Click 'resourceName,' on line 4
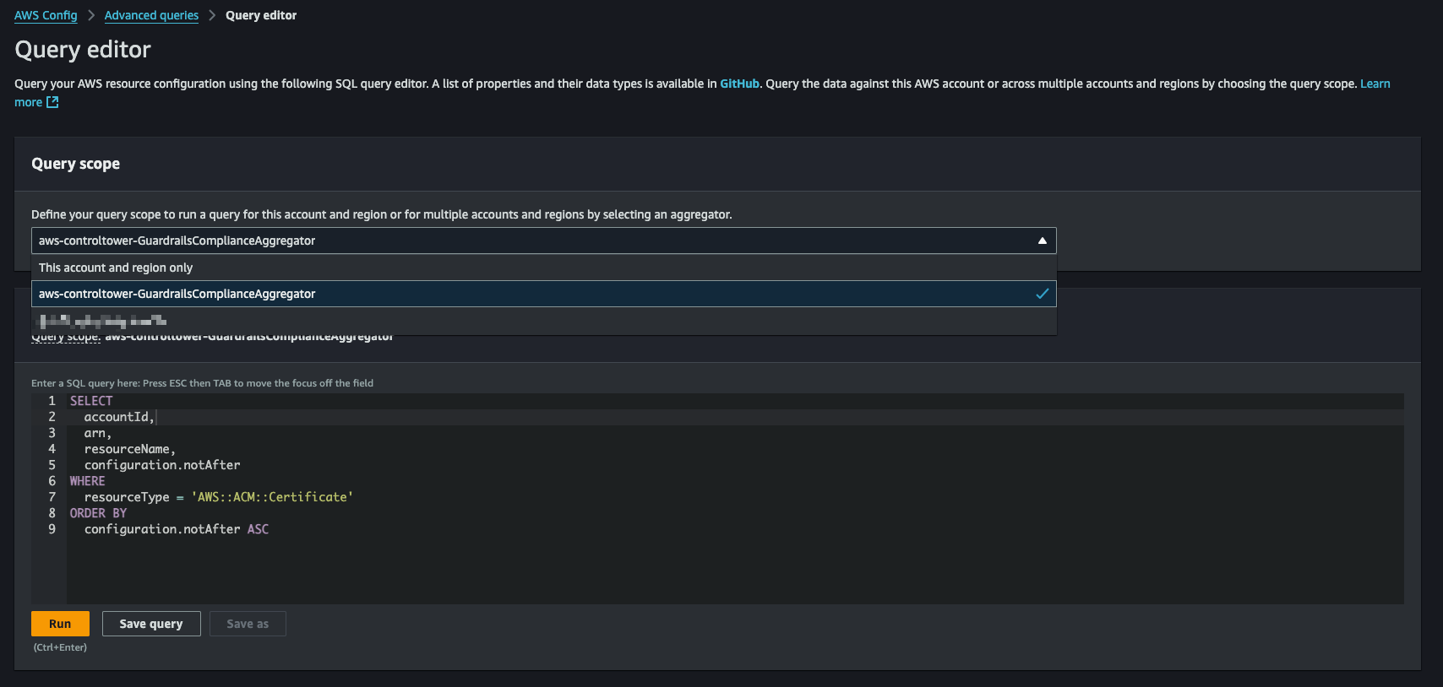This screenshot has height=687, width=1443. (130, 449)
